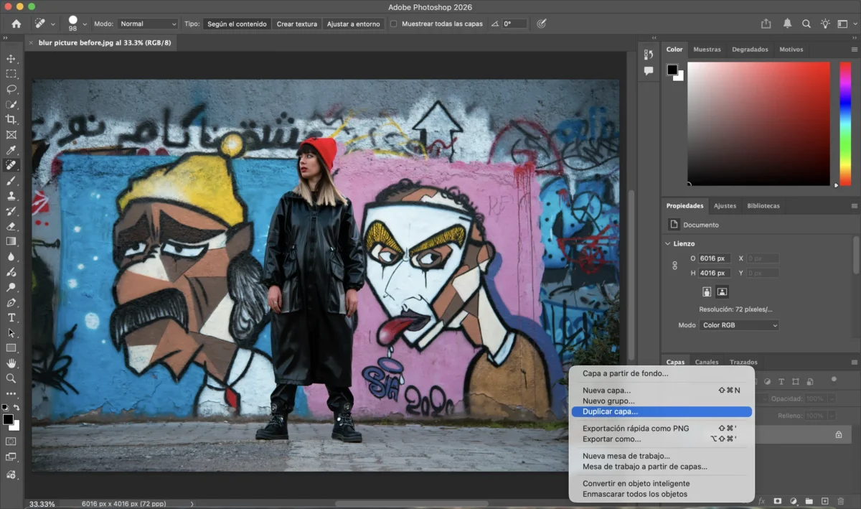861x509 pixels.
Task: Choose Nueva capa... from context menu
Action: 661,391
